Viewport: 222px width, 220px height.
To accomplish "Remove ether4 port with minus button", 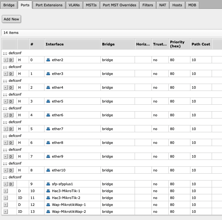I will coord(6,87).
